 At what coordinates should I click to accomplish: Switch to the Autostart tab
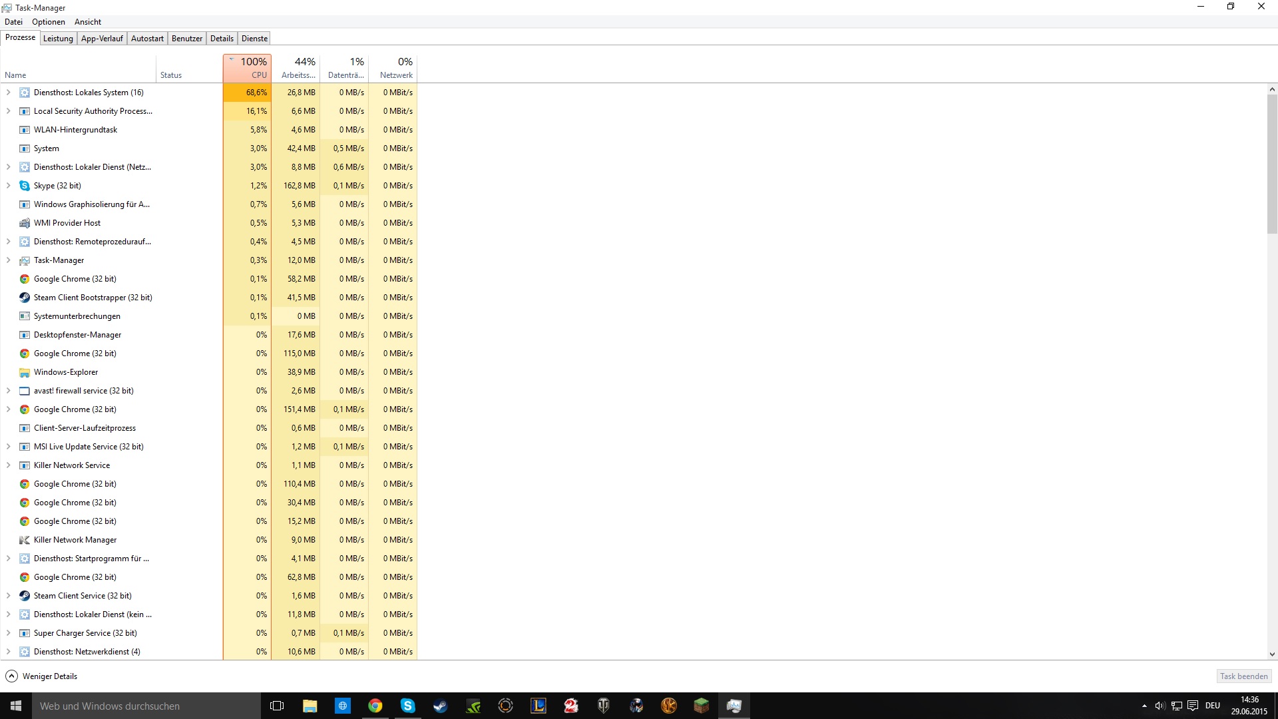147,39
